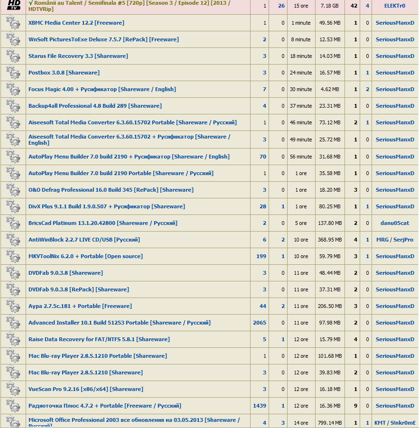Open Mac Blu-ray Player 2.8.5.1210 [Shareware]
This screenshot has height=428, width=419.
click(85, 372)
